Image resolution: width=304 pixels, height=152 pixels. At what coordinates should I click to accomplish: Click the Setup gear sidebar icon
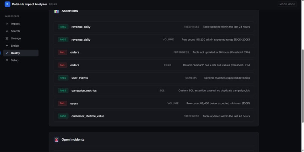pyautogui.click(x=7, y=60)
